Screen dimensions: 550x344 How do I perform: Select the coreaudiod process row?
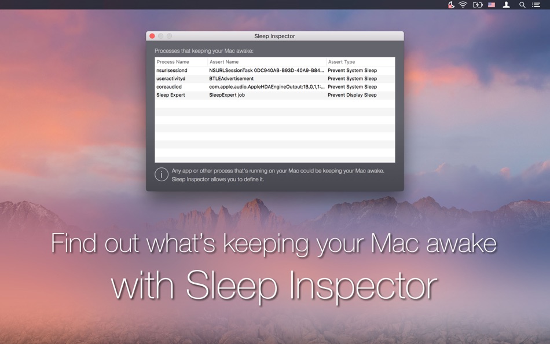tap(274, 87)
